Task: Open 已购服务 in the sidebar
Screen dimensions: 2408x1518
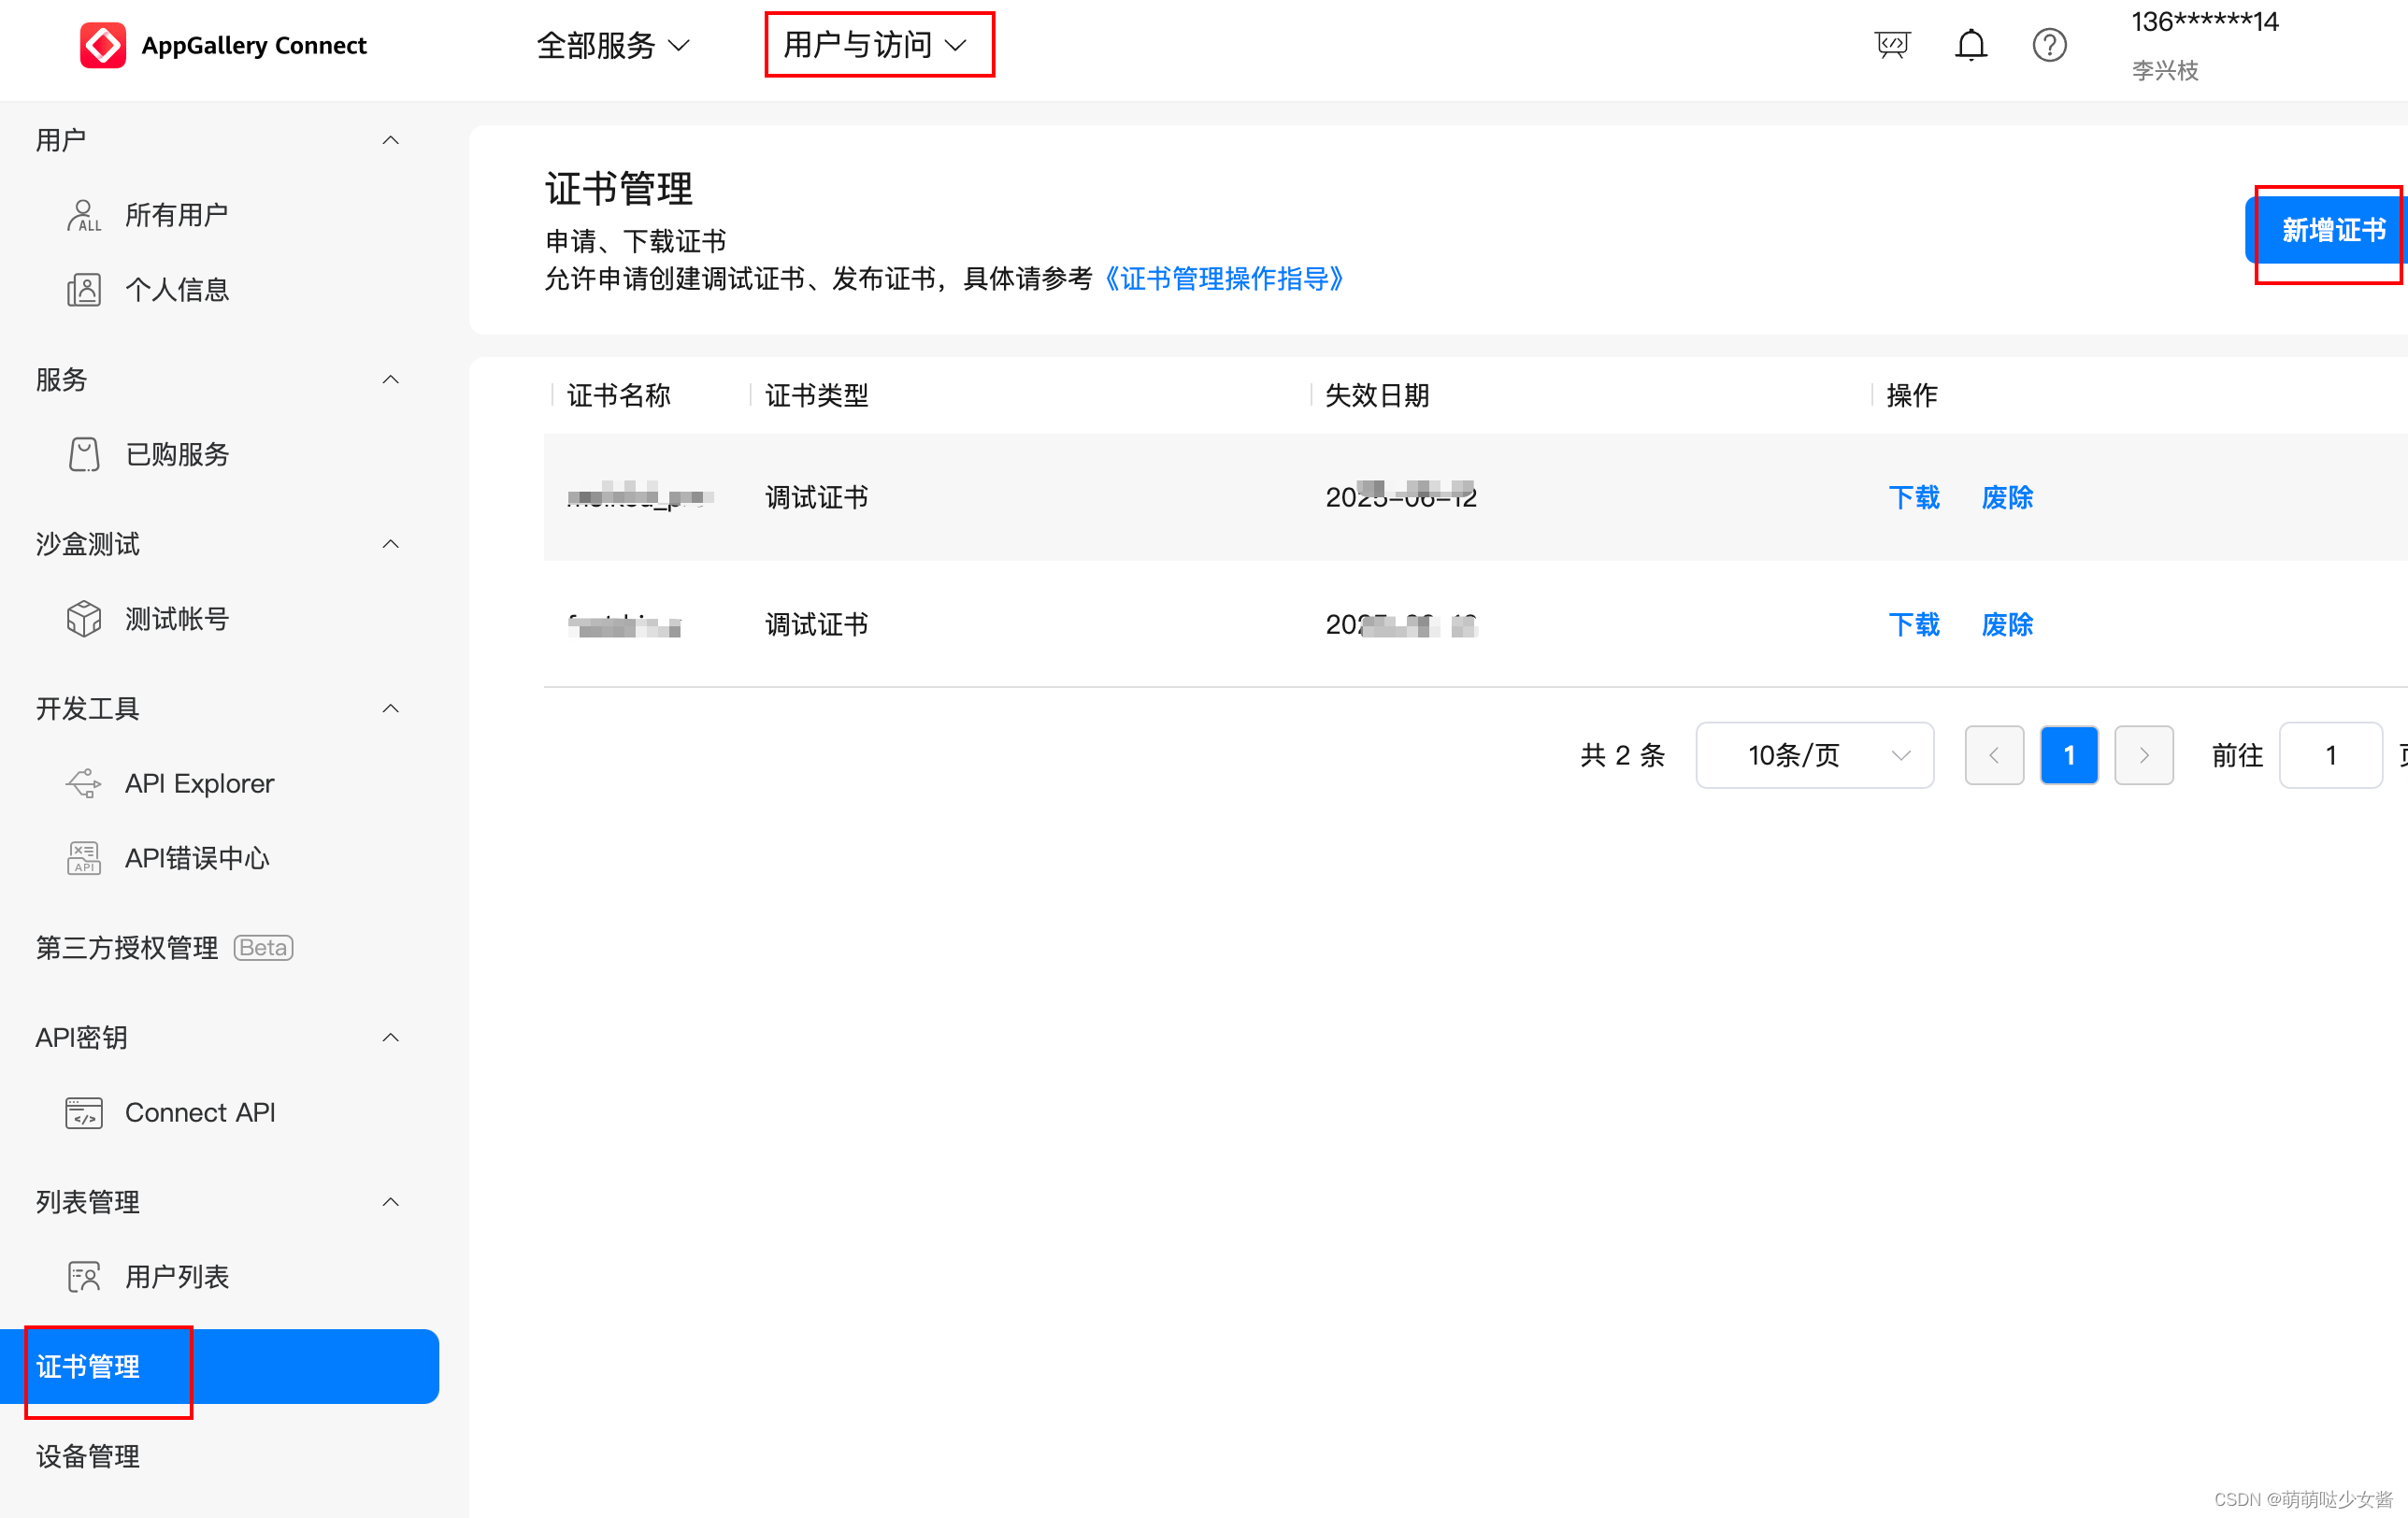Action: pyautogui.click(x=176, y=455)
